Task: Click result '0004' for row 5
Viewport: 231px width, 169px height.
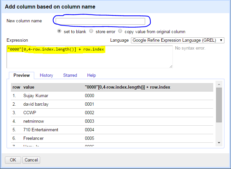Action: [x=90, y=130]
